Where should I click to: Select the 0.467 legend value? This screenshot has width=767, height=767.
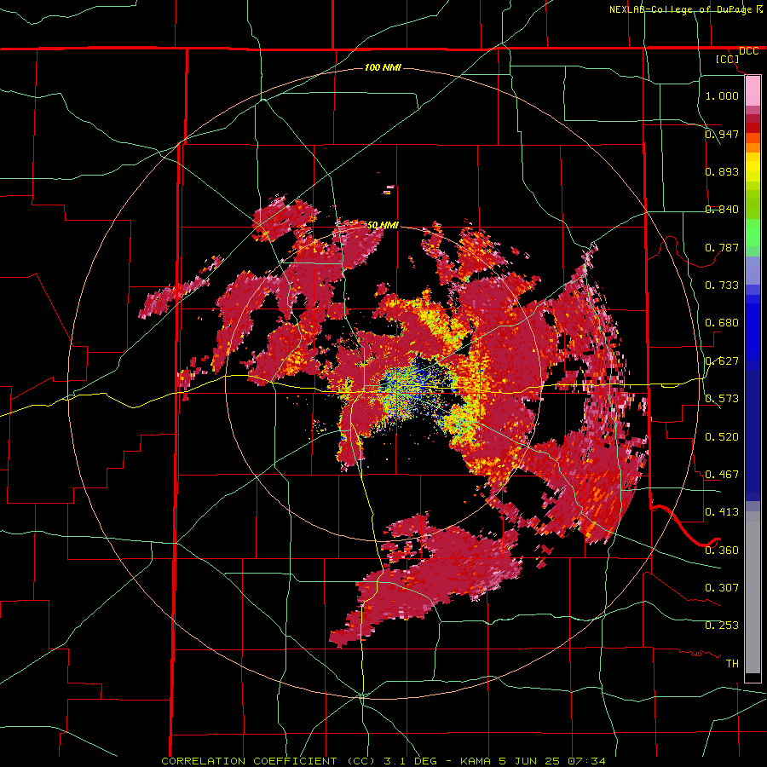tap(722, 474)
